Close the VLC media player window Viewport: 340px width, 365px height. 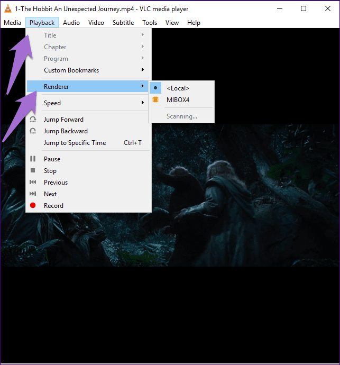click(x=328, y=8)
